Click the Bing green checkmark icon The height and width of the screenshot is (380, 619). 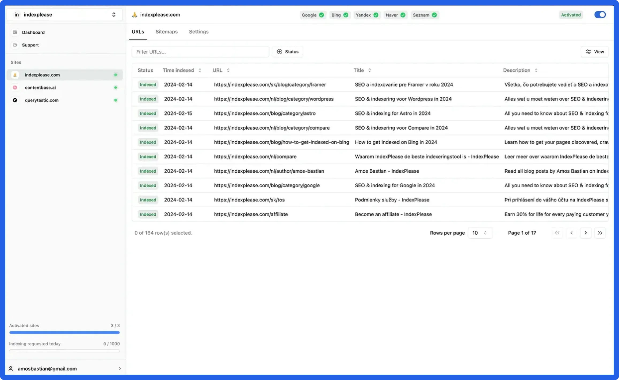[346, 15]
